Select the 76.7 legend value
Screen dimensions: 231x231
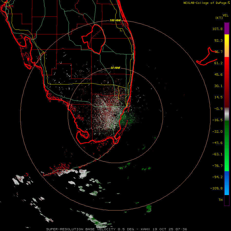pyautogui.click(x=218, y=52)
